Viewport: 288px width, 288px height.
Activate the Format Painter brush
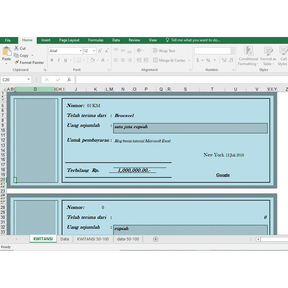tap(29, 63)
